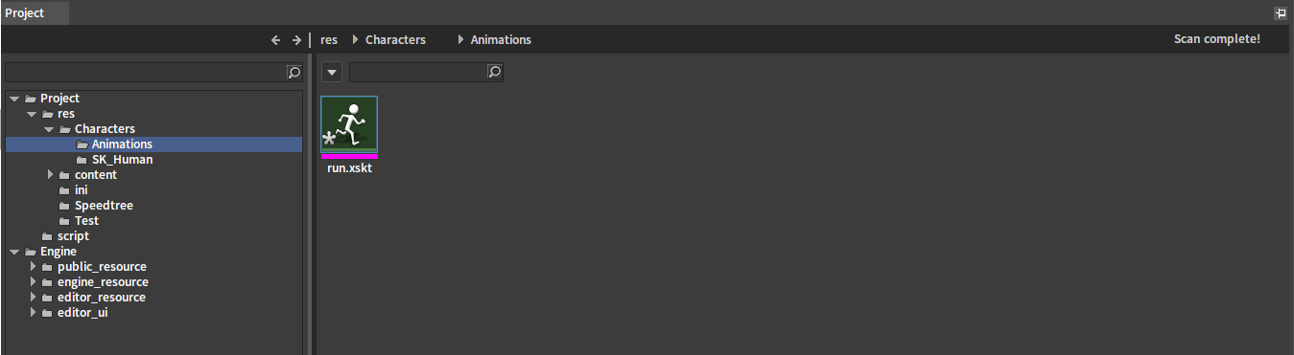
Task: Expand the content folder
Action: (51, 175)
